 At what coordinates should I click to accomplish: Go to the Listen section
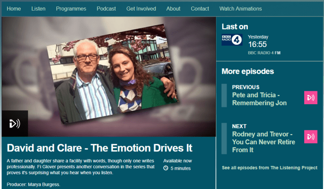click(38, 9)
